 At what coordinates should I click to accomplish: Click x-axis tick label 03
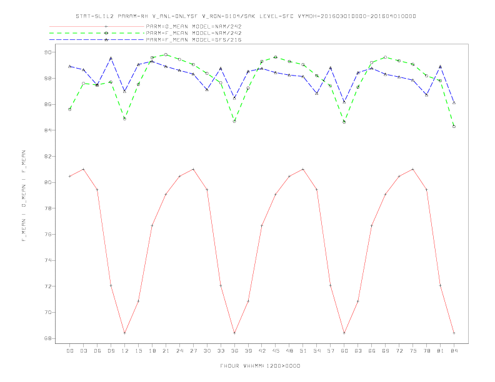pyautogui.click(x=83, y=351)
